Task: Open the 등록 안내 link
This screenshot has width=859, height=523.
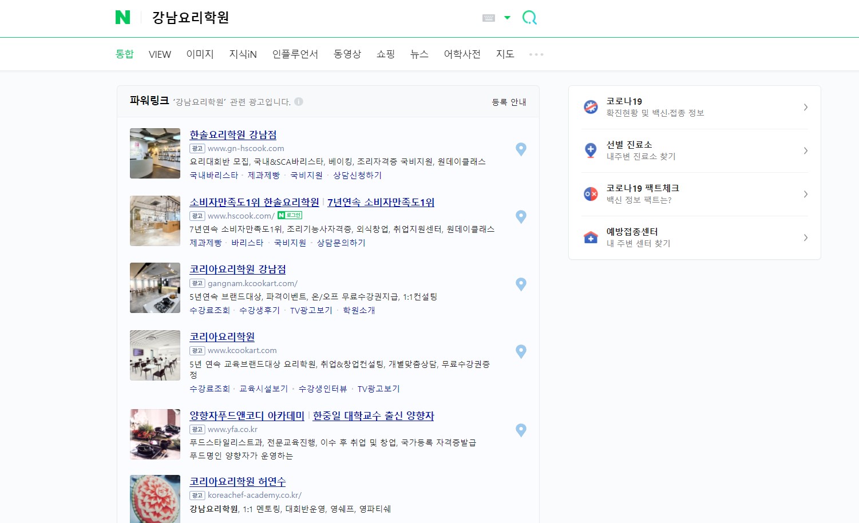Action: click(509, 102)
